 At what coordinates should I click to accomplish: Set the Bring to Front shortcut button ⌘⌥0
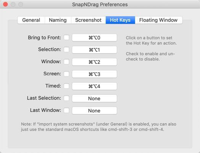[x=94, y=38]
